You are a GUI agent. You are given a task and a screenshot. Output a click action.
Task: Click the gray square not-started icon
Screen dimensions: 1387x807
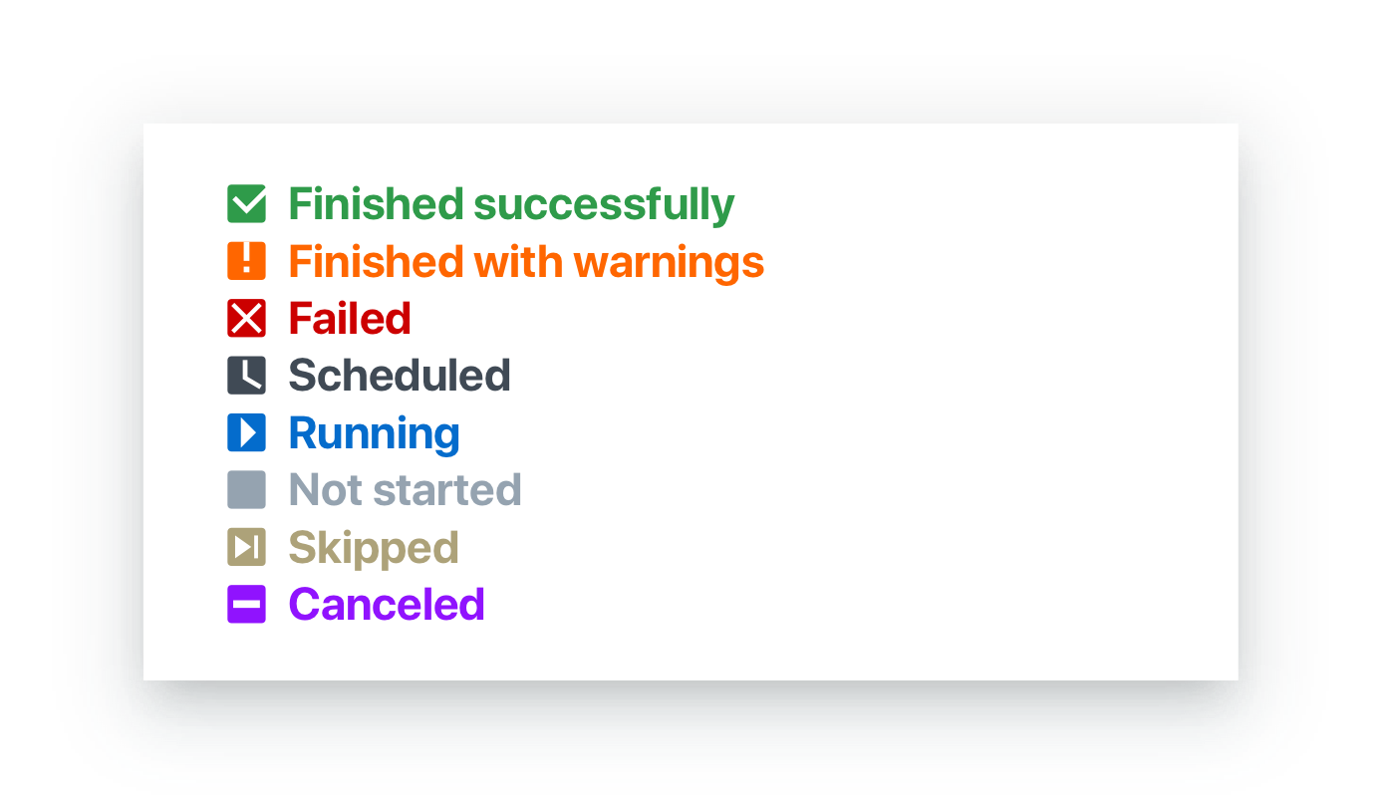tap(246, 490)
